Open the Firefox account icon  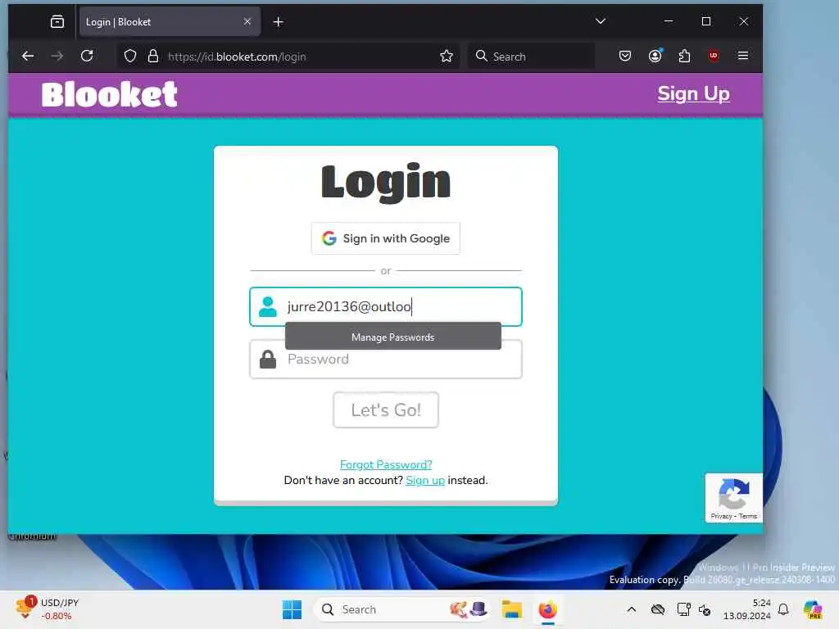coord(655,56)
